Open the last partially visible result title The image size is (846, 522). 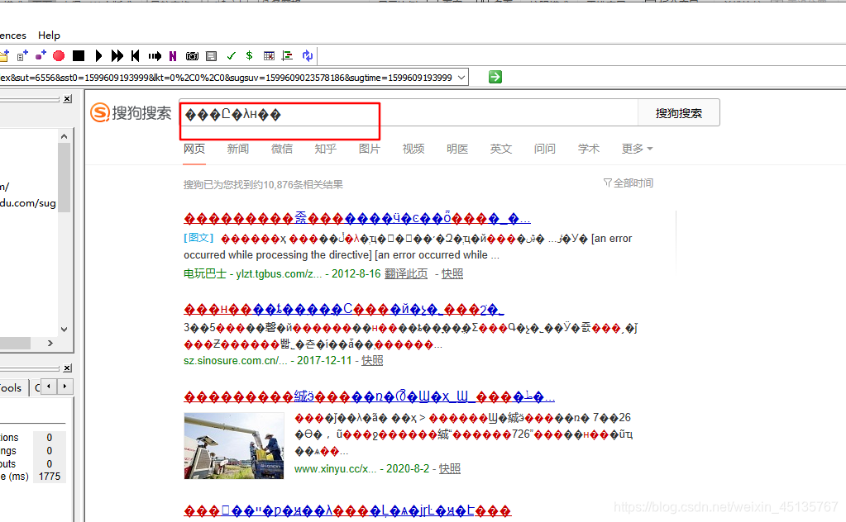pyautogui.click(x=347, y=510)
